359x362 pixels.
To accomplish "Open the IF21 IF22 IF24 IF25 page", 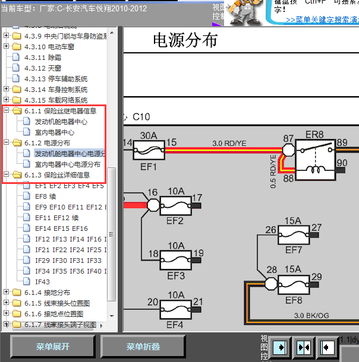I will coord(71,250).
